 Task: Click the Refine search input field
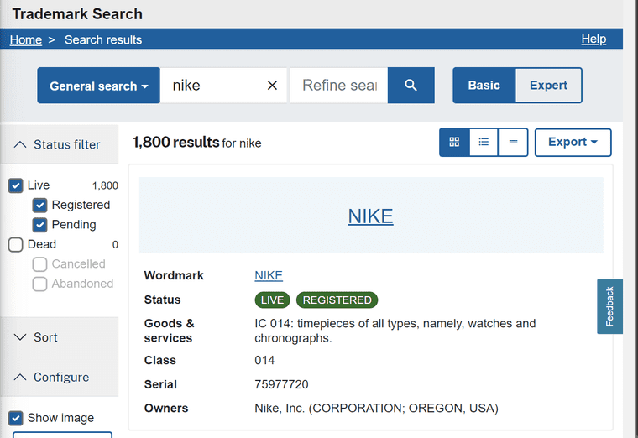tap(338, 86)
